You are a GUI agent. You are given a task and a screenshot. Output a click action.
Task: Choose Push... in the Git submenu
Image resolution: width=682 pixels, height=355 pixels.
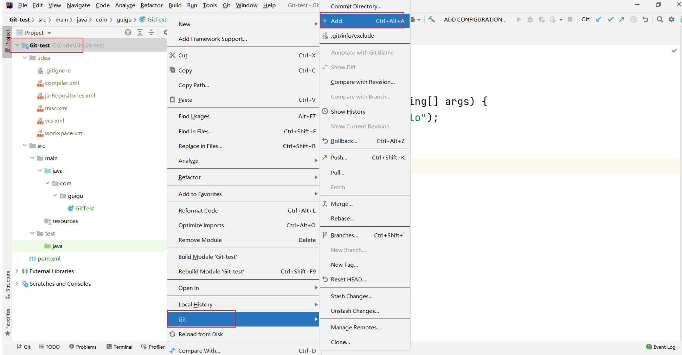365,158
